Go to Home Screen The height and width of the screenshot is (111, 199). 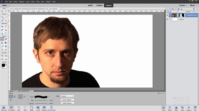[x=52, y=108]
